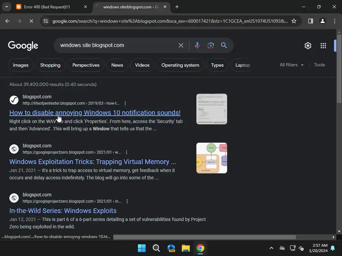
Task: Open Chrome three-dot menu
Action: click(x=335, y=21)
